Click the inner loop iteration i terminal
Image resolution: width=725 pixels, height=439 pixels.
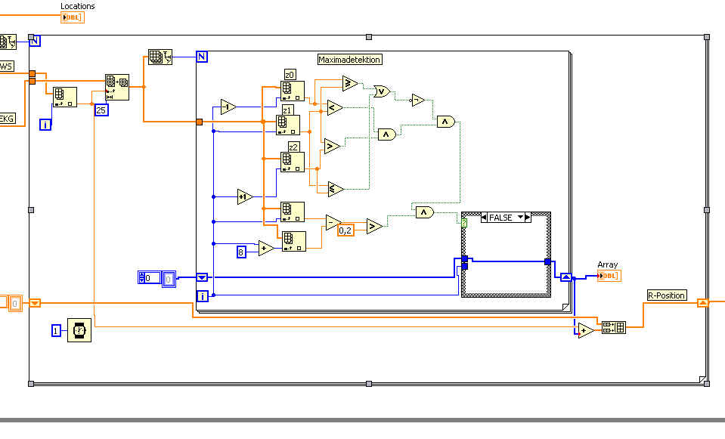(x=202, y=296)
